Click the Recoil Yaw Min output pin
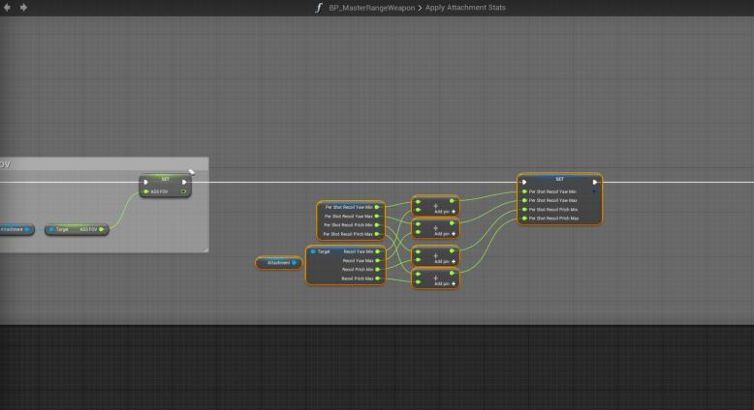Screen dimensions: 754x410 tap(379, 251)
